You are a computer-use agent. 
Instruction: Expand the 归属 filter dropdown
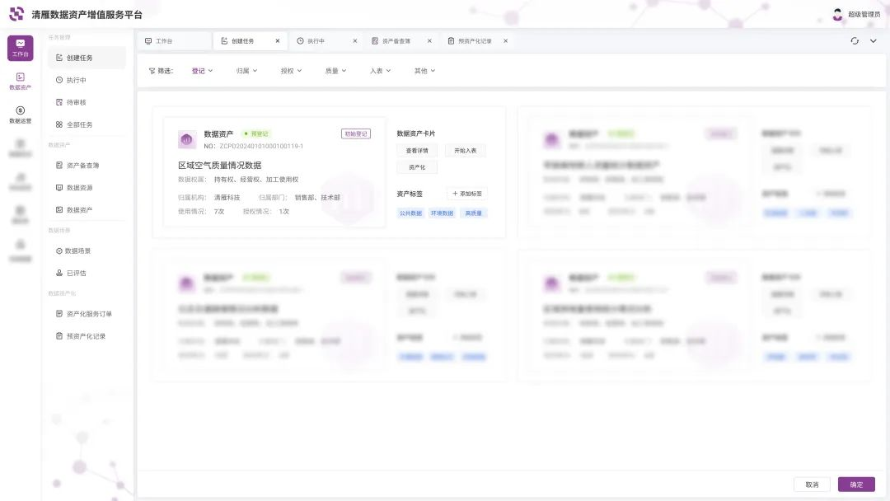coord(247,71)
